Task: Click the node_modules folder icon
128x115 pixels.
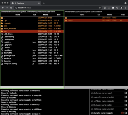Action: tap(2, 29)
